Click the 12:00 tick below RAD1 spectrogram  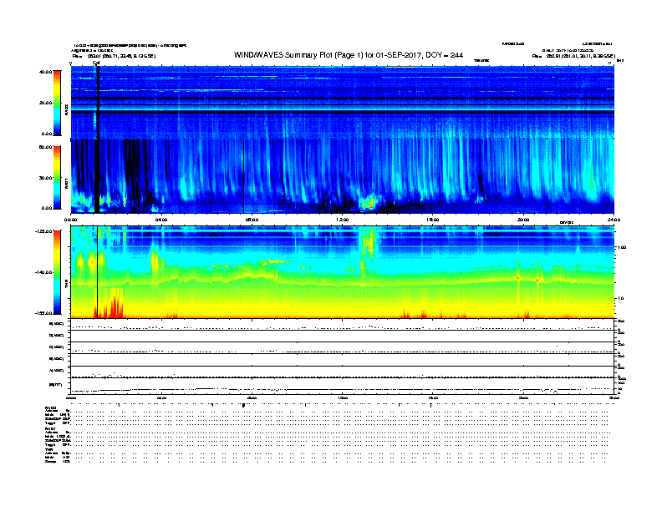tap(343, 220)
